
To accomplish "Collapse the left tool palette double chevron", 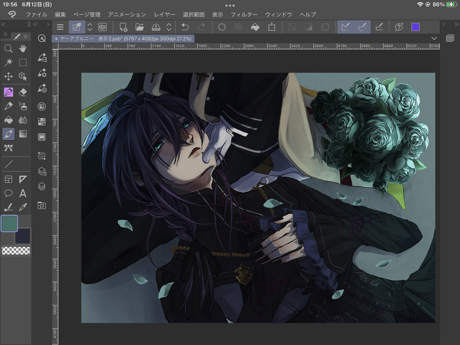I will [3, 24].
